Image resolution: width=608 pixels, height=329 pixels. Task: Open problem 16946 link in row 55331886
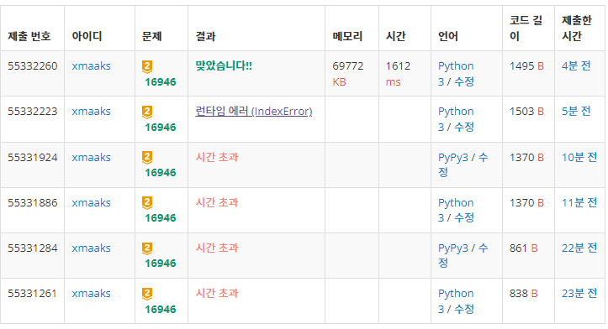click(x=161, y=218)
